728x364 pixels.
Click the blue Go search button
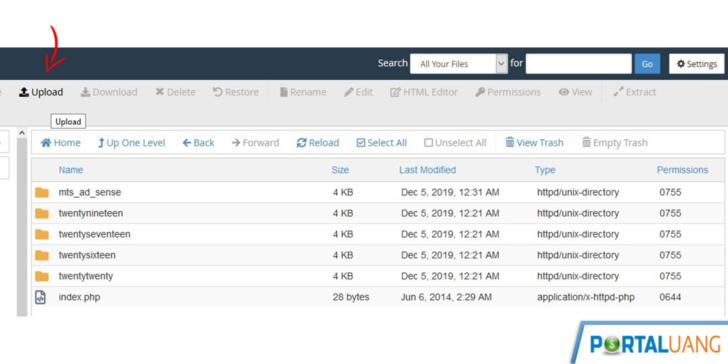click(647, 64)
